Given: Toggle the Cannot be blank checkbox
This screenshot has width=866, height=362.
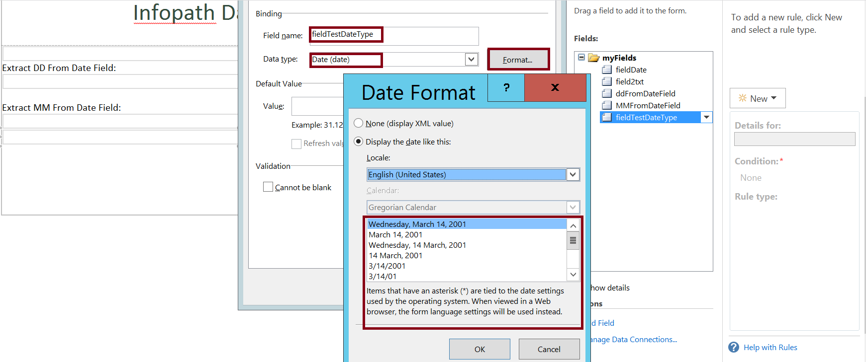Looking at the screenshot, I should point(268,187).
